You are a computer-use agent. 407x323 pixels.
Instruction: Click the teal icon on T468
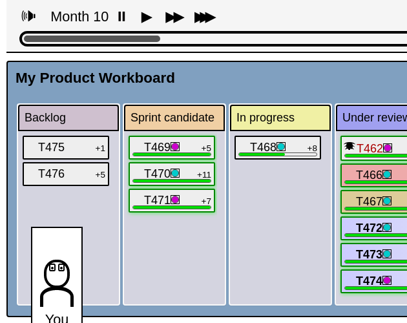click(x=281, y=147)
